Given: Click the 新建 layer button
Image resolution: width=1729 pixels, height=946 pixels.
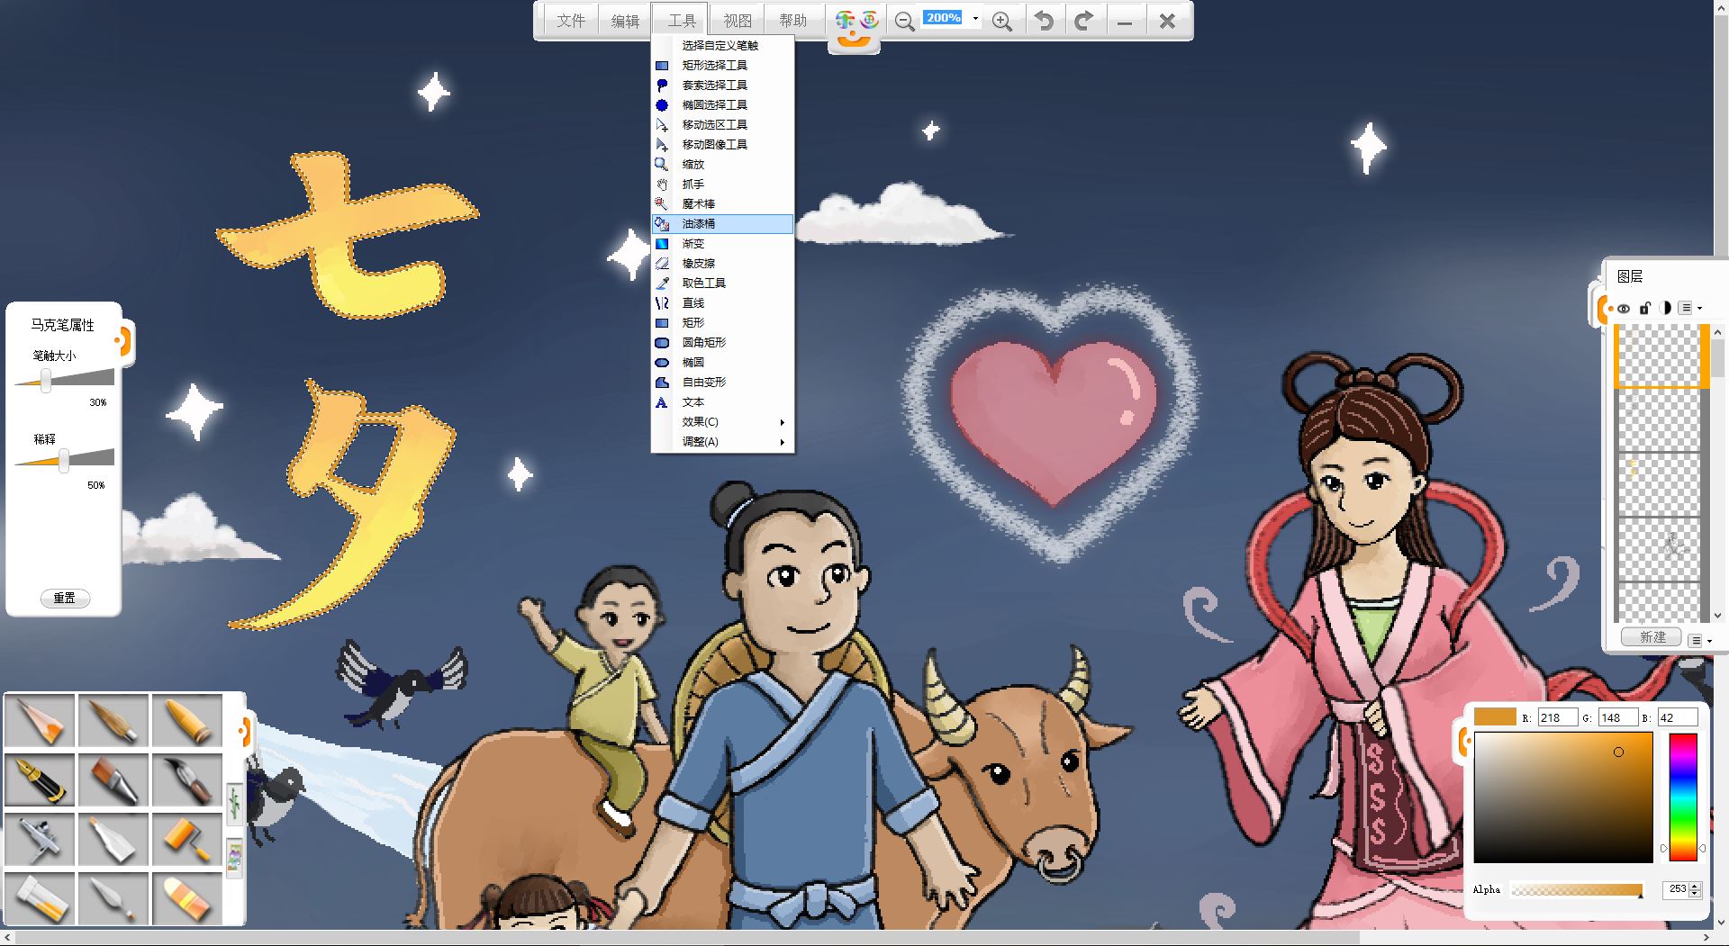Looking at the screenshot, I should pos(1652,637).
